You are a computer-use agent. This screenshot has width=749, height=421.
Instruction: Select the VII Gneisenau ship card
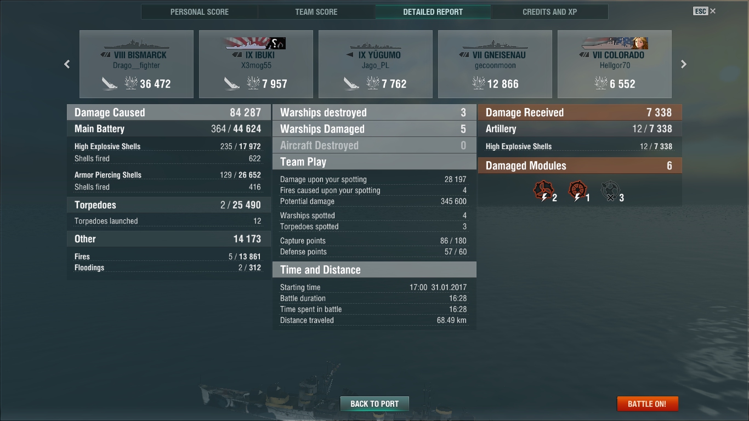(x=495, y=64)
